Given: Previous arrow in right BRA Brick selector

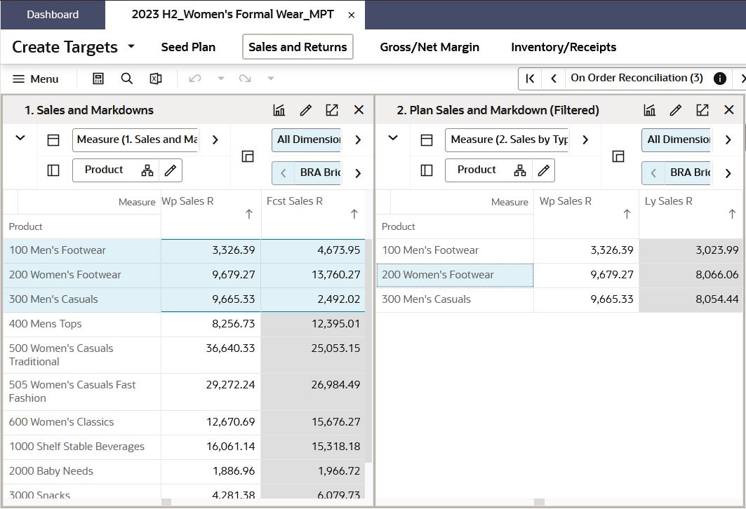Looking at the screenshot, I should pyautogui.click(x=653, y=173).
